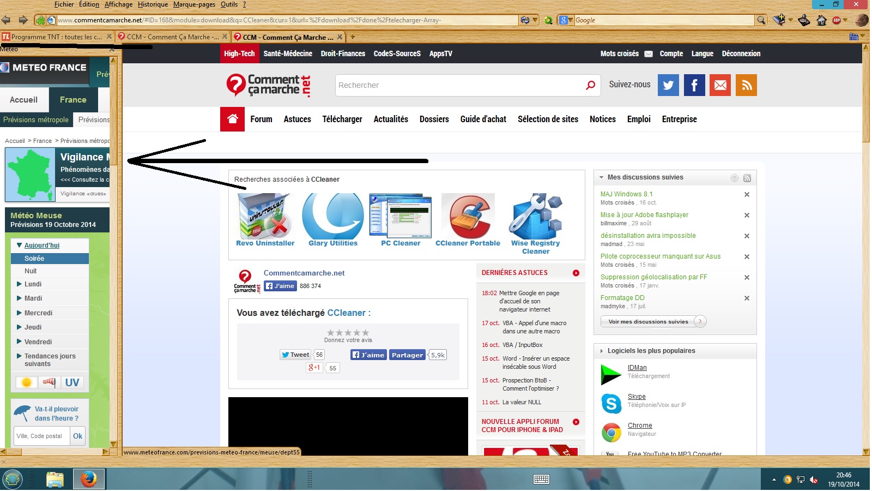The width and height of the screenshot is (872, 491).
Task: Remove MAJ Windows 8.1 discussion
Action: [747, 195]
